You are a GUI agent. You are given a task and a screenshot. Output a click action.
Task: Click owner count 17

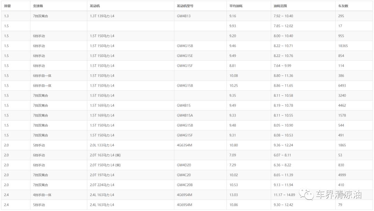click(x=340, y=26)
